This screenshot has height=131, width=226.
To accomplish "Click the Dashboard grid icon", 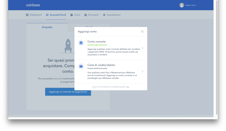I will click(27, 15).
